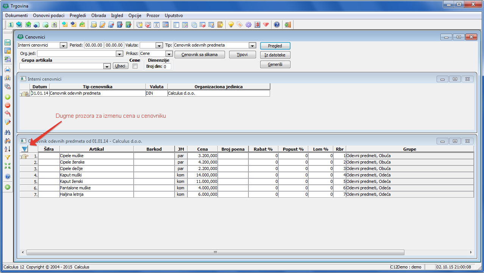Open the Pregledi menu
The height and width of the screenshot is (273, 484).
coord(78,16)
